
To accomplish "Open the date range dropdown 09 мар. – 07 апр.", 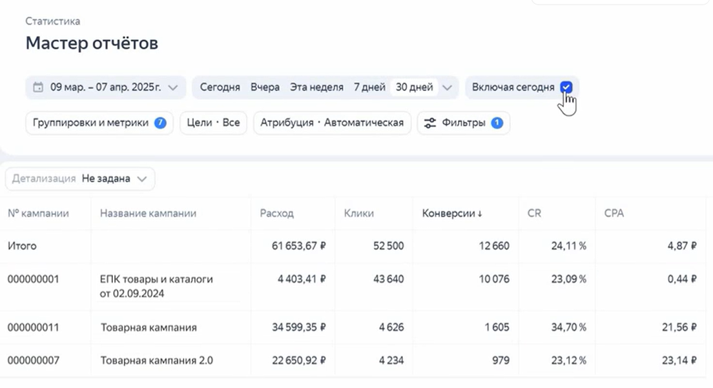I will (x=106, y=87).
